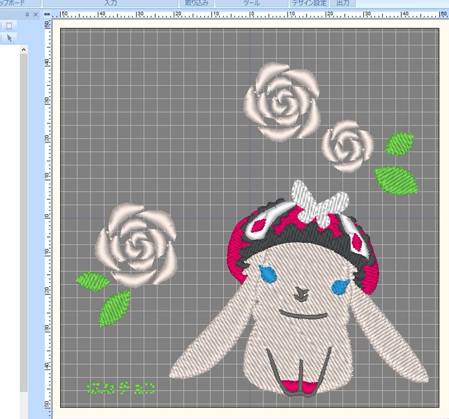Image resolution: width=449 pixels, height=419 pixels.
Task: Pin the side panel with the pushpin icon
Action: click(x=27, y=15)
